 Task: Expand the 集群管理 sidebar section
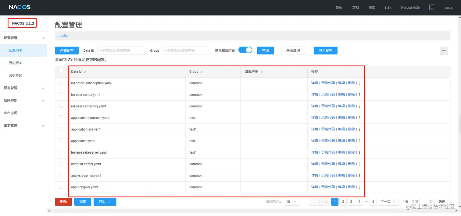[x=23, y=125]
